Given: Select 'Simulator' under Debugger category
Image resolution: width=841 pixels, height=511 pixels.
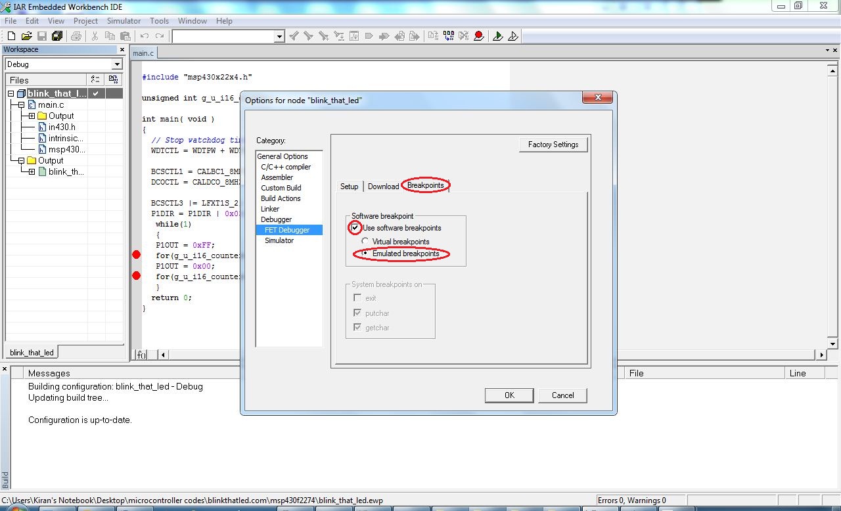Looking at the screenshot, I should coord(279,240).
